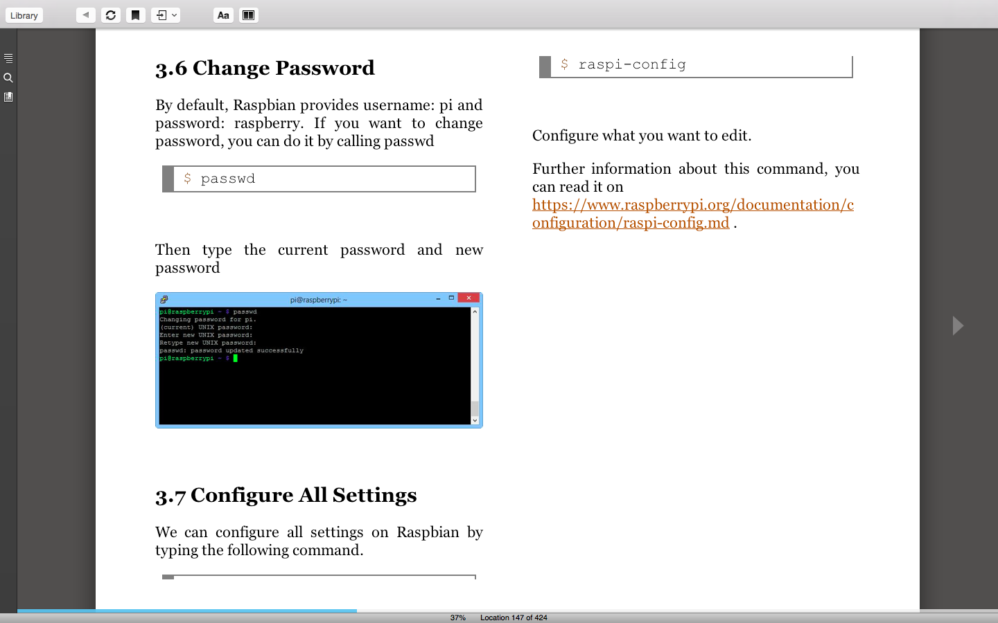The image size is (998, 623).
Task: Click the terminal screenshot of passwd
Action: (319, 360)
